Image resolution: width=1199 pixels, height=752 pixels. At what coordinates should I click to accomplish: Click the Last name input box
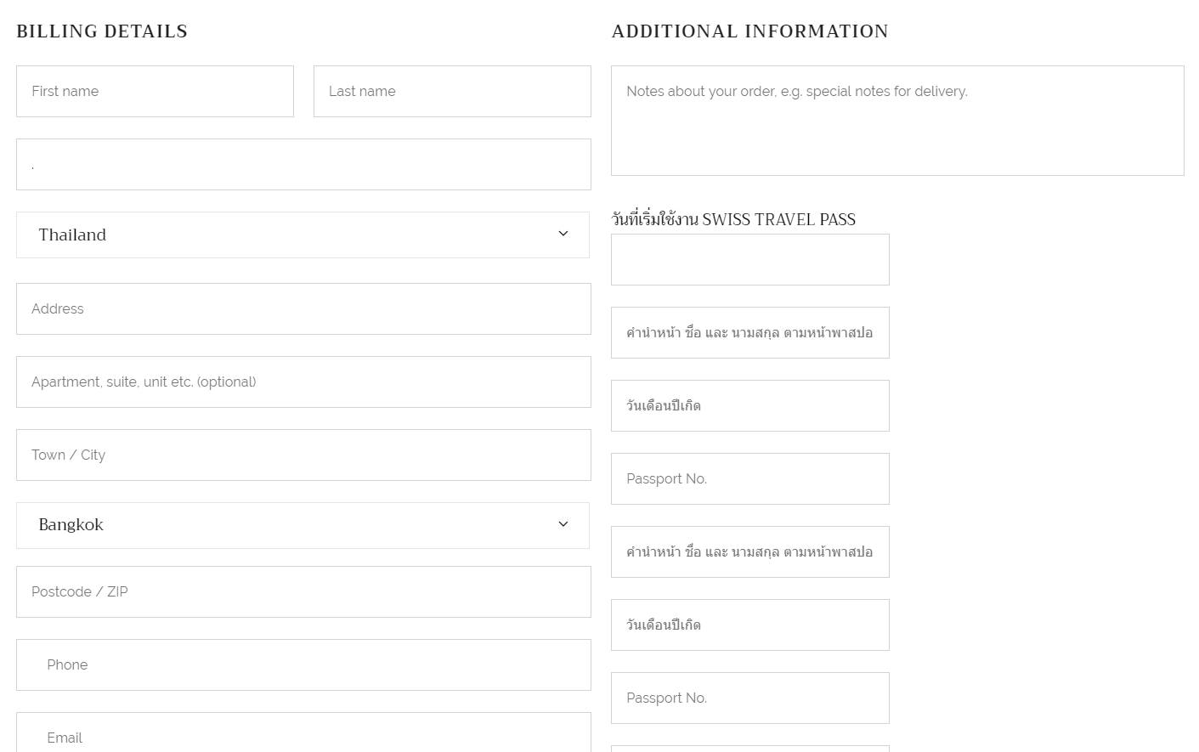452,92
